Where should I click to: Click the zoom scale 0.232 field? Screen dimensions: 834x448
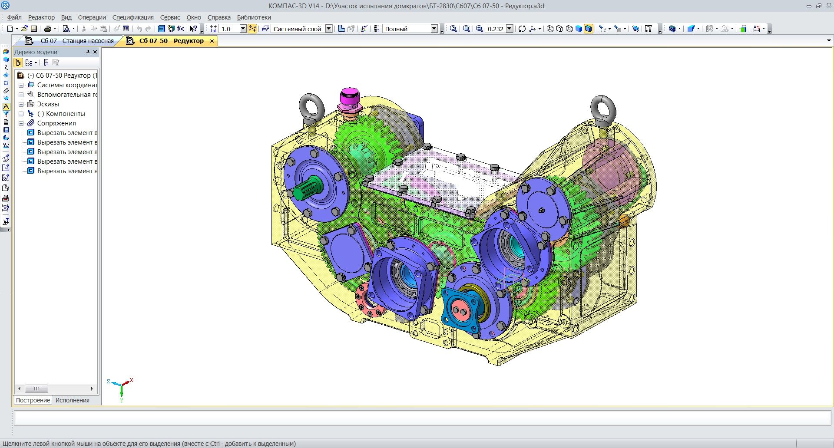click(495, 29)
